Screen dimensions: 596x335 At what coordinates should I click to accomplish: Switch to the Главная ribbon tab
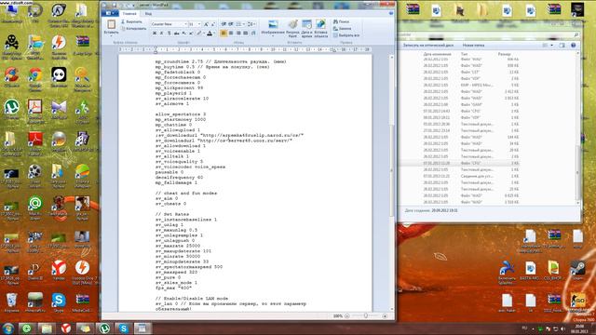coord(129,14)
